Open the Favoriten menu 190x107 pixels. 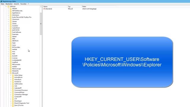(23, 4)
